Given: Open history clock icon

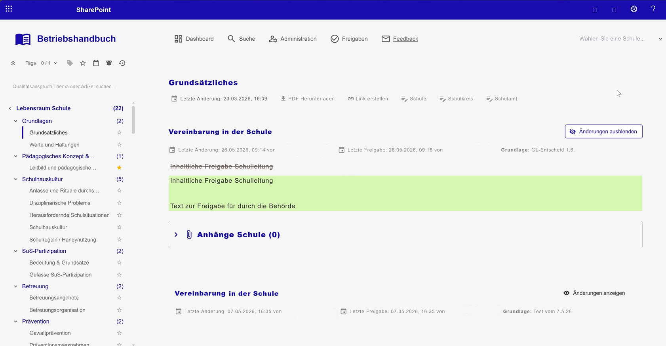Looking at the screenshot, I should pyautogui.click(x=122, y=63).
